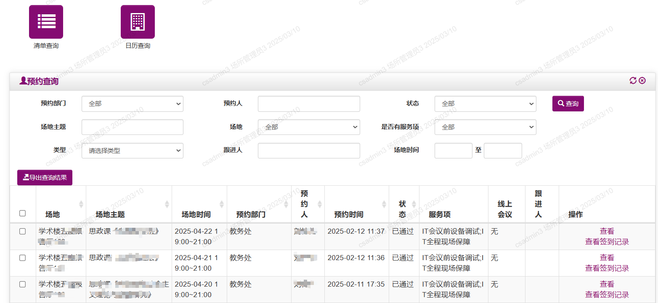Click the circled X icon beside refresh
The image size is (658, 303).
click(642, 80)
